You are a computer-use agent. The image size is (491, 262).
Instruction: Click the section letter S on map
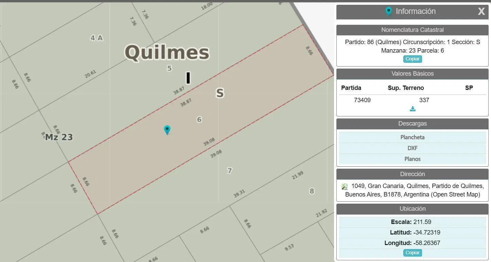pos(220,93)
